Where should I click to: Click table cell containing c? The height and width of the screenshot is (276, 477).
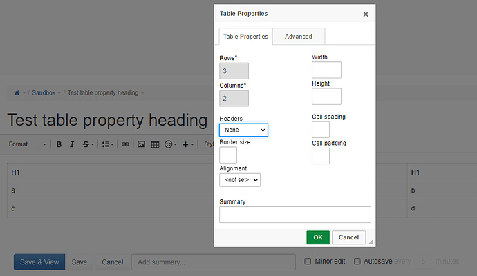pyautogui.click(x=111, y=208)
